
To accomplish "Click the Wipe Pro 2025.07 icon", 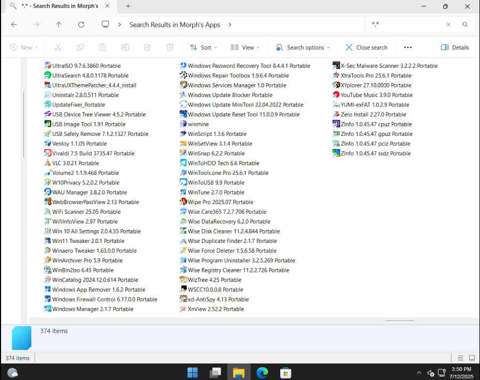I will pos(183,202).
